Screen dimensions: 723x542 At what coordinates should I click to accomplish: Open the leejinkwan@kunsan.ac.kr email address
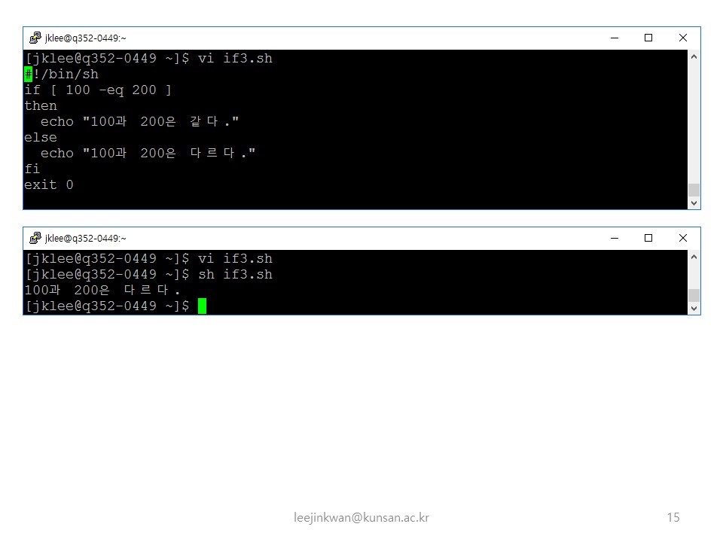(361, 517)
